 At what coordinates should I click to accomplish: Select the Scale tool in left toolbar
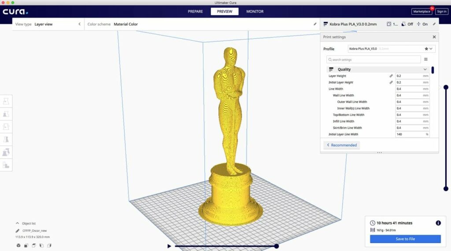pos(6,114)
